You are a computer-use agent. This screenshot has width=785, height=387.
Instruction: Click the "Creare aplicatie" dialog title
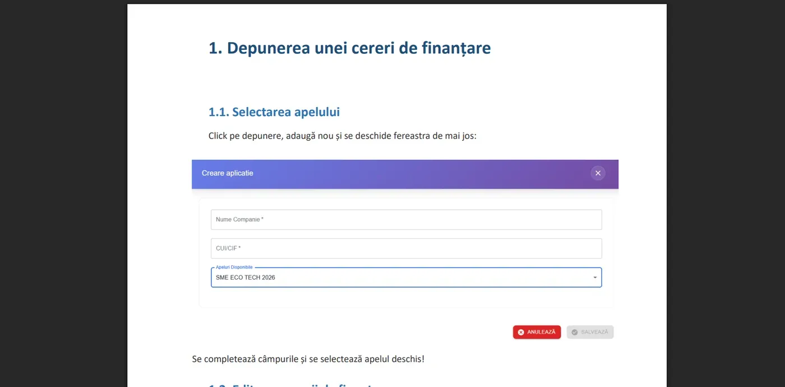click(228, 173)
